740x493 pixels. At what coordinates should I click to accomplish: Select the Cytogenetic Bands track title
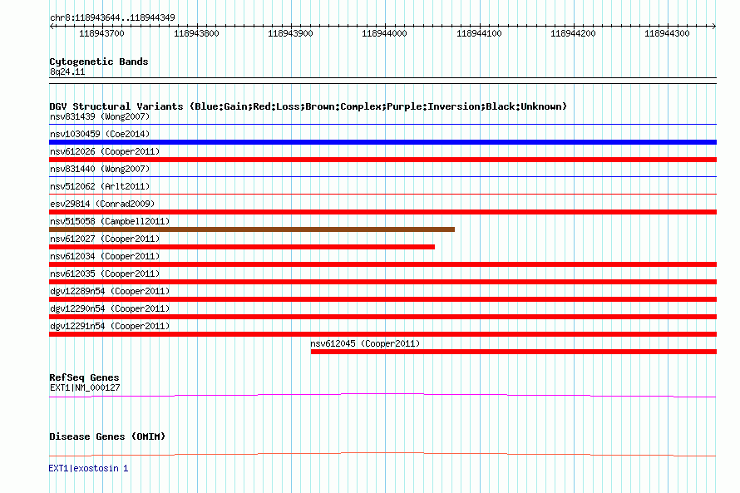pos(99,62)
